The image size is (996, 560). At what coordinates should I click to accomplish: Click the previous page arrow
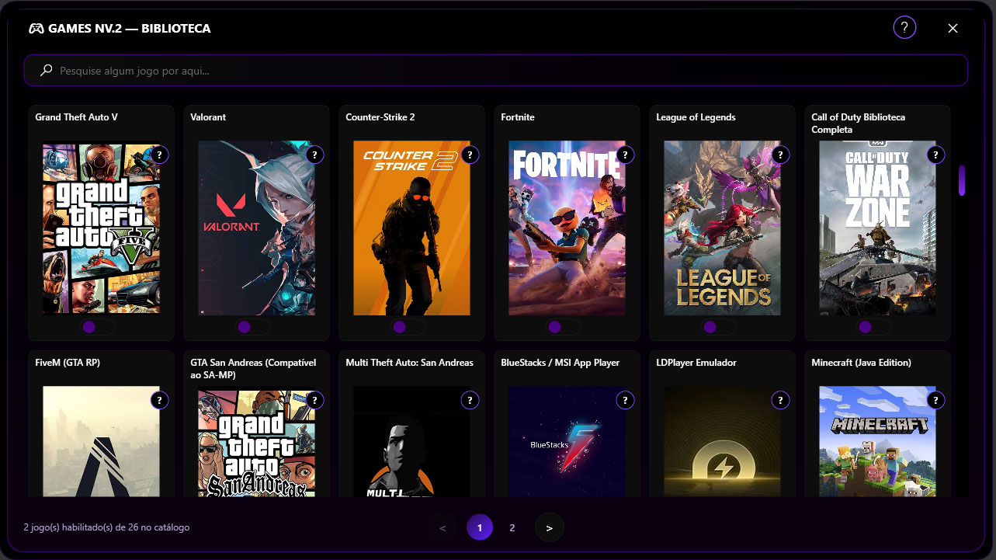(x=442, y=528)
